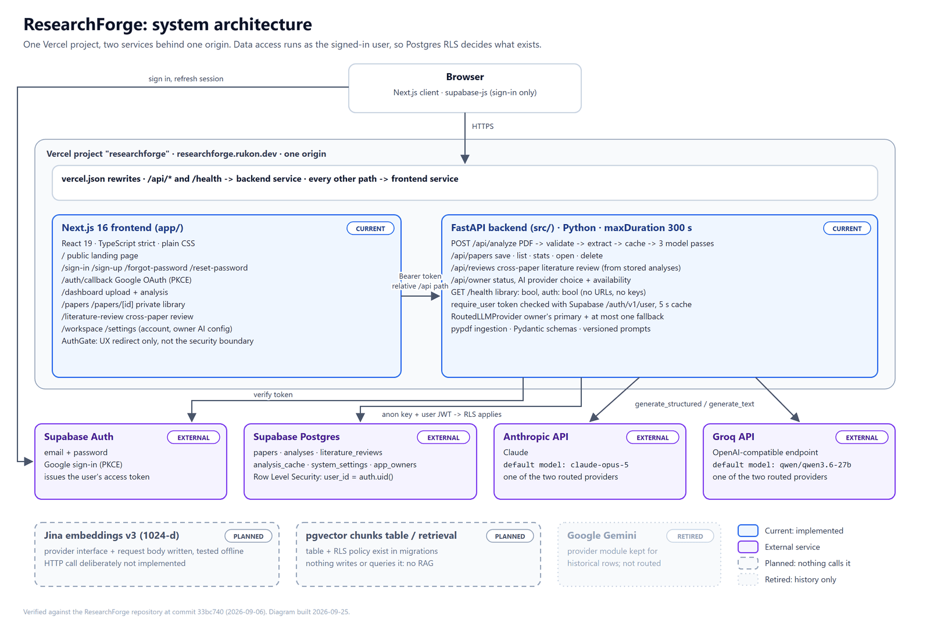This screenshot has height=627, width=930.
Task: Click the EXTERNAL badge on Groq API
Action: (x=862, y=437)
